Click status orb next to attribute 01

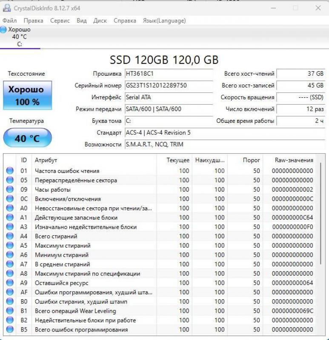pyautogui.click(x=10, y=171)
